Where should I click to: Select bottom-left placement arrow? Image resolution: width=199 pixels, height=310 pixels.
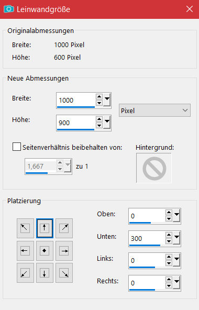(x=25, y=273)
